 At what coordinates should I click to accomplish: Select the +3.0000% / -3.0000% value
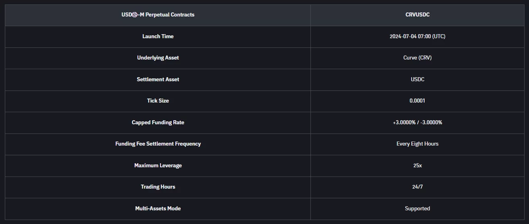click(x=417, y=122)
